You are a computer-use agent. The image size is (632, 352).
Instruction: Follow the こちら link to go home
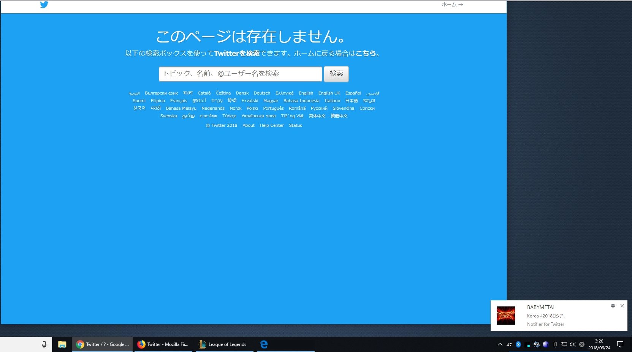[x=366, y=53]
